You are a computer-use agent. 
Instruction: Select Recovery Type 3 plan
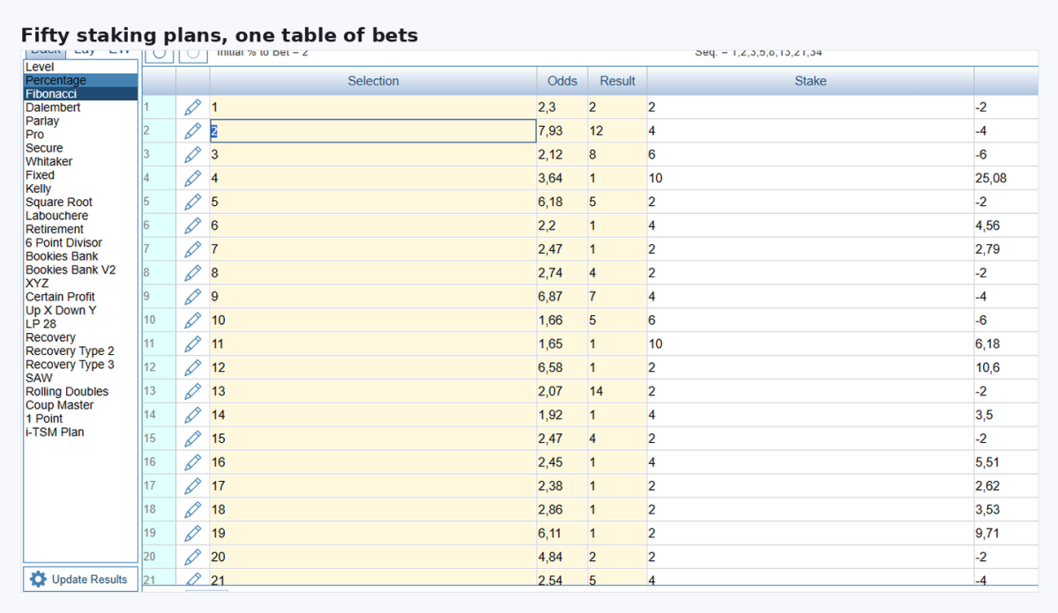tap(80, 365)
